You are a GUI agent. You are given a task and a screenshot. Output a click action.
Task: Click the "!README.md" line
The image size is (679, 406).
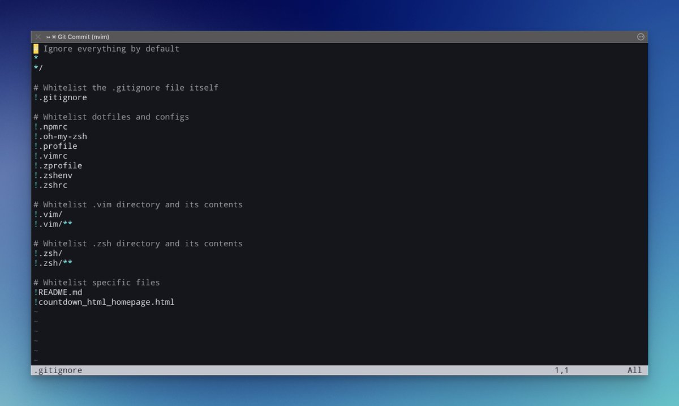click(x=58, y=292)
